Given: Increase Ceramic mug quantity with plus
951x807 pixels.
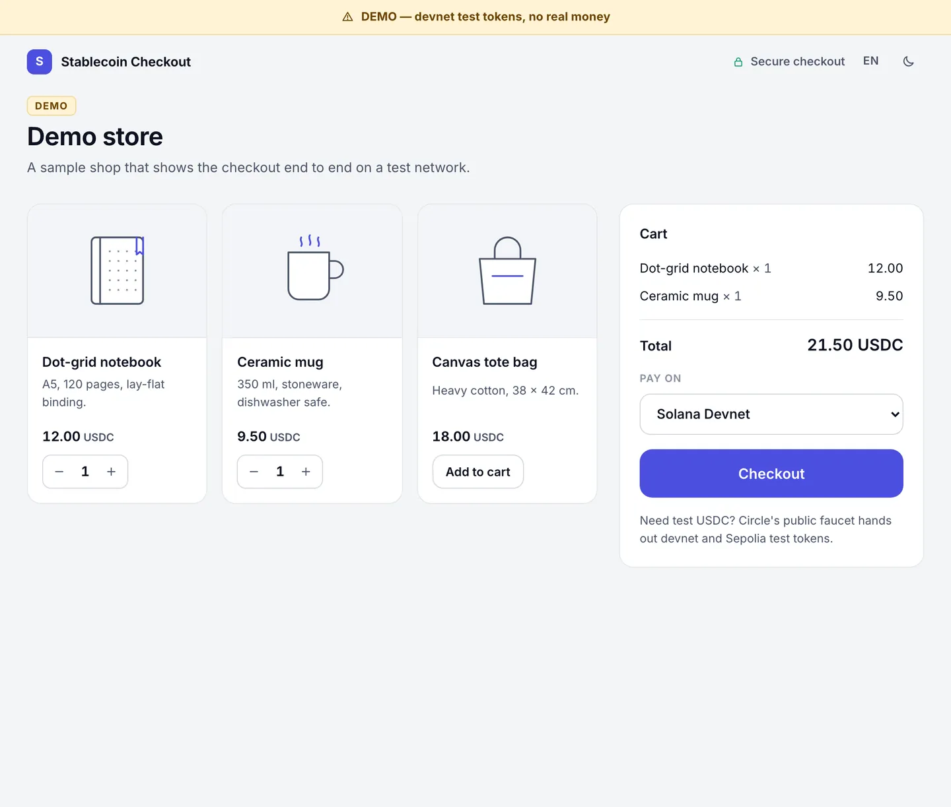Looking at the screenshot, I should (x=306, y=472).
